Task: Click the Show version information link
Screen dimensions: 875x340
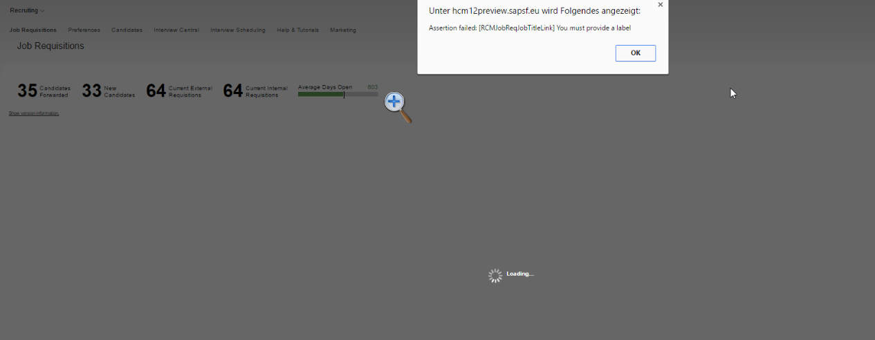Action: (34, 113)
